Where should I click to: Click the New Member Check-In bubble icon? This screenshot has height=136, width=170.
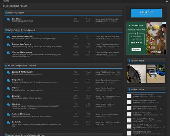click(8, 37)
